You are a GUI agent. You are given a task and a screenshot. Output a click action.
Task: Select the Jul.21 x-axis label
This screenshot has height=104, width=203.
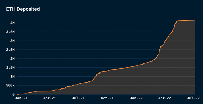(x=78, y=98)
